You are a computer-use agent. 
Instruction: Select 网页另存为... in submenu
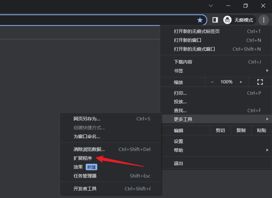(x=111, y=119)
